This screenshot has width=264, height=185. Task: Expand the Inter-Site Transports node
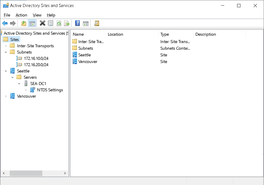click(6, 46)
